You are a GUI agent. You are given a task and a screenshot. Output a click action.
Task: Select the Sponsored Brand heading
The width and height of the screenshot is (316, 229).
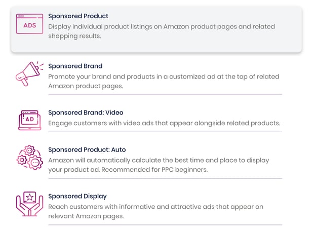(75, 66)
